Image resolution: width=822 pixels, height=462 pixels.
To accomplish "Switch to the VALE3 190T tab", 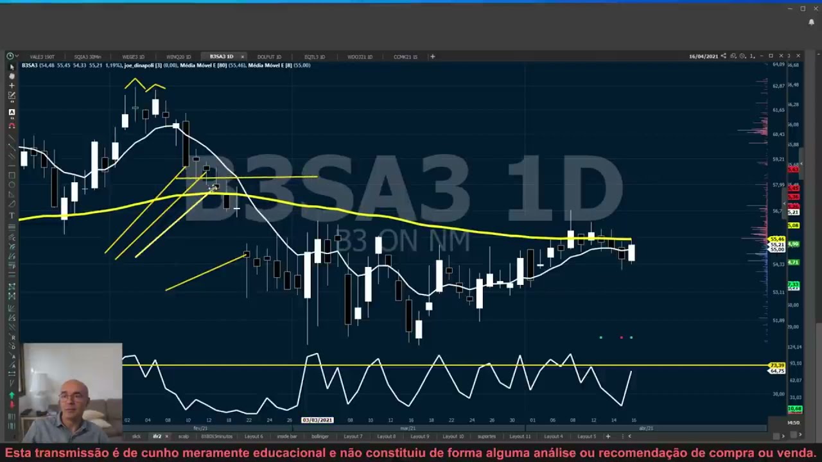I will (x=42, y=56).
